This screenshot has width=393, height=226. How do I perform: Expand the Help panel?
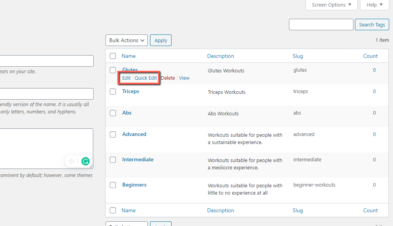coord(375,5)
